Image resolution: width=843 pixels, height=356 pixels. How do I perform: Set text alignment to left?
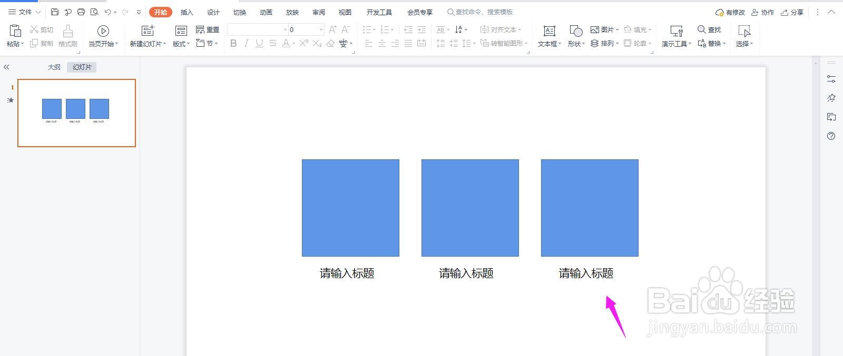coord(369,43)
